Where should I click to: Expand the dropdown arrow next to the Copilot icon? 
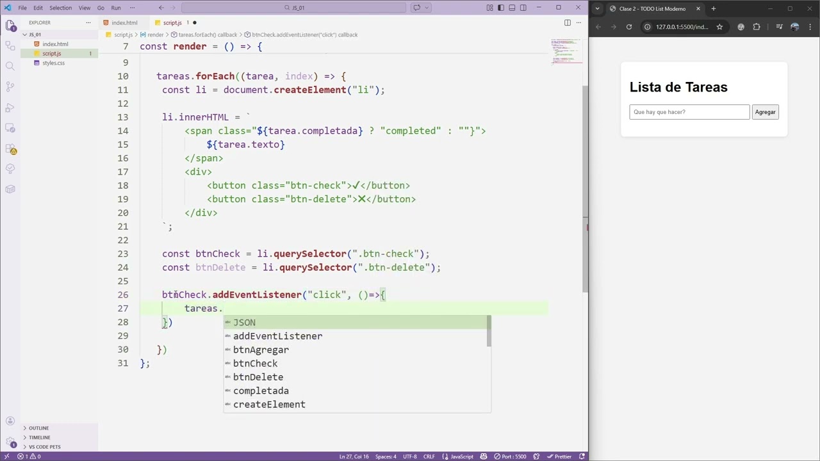(x=427, y=8)
